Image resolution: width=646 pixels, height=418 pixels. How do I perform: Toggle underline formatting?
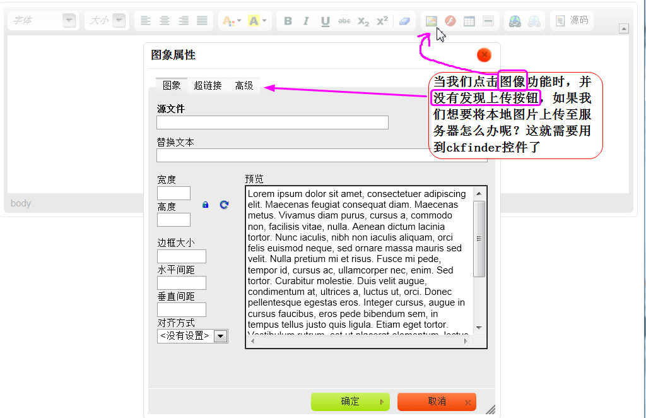click(x=325, y=21)
